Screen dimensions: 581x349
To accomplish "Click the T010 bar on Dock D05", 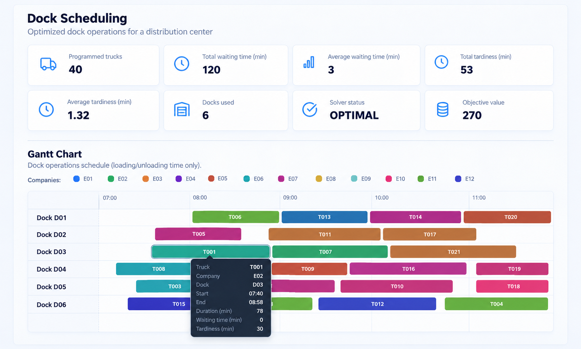I will [x=397, y=286].
